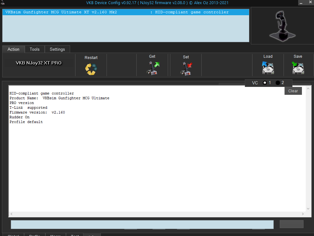Select VC radio option 2
314x236 pixels.
[278, 83]
